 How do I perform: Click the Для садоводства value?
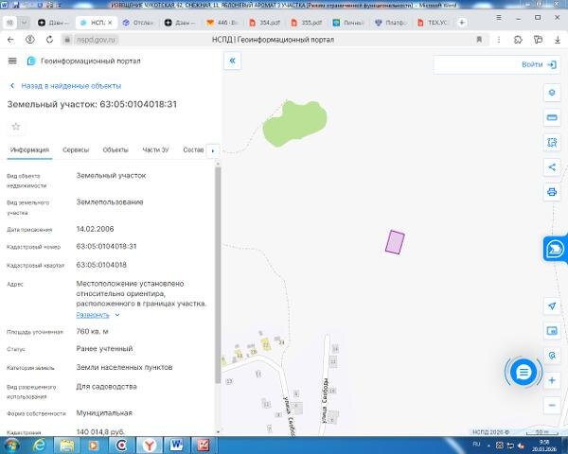tap(106, 387)
